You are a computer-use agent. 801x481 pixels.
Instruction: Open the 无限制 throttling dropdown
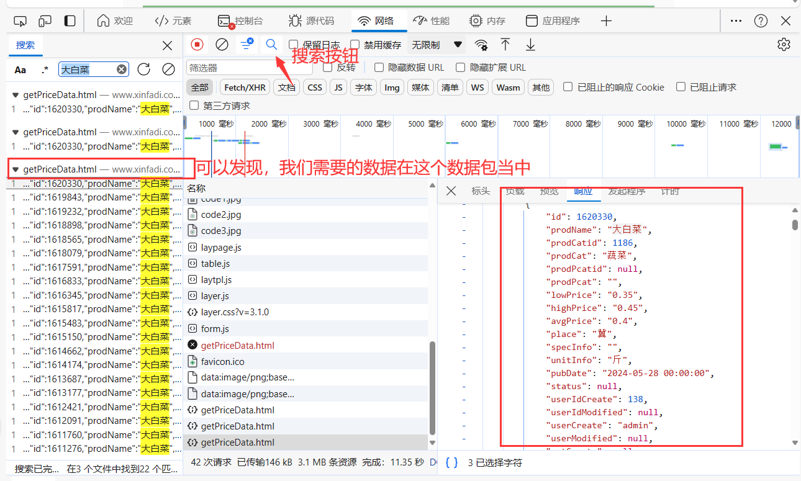437,45
